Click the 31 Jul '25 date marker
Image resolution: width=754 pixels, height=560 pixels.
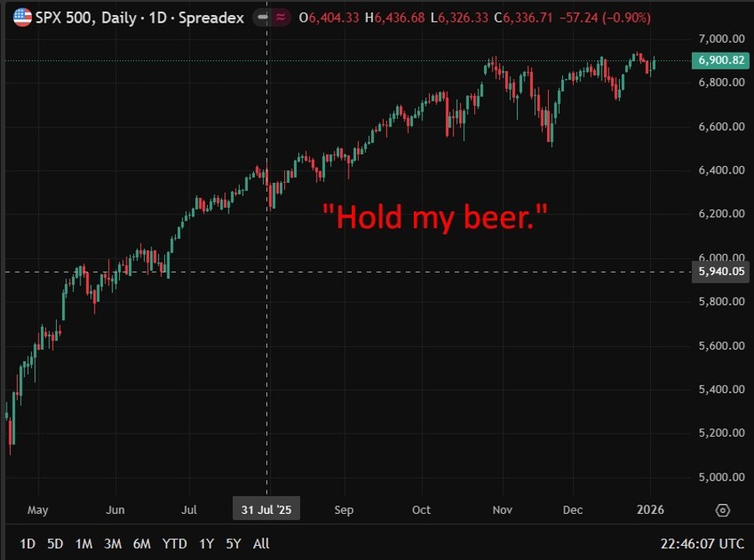point(266,509)
